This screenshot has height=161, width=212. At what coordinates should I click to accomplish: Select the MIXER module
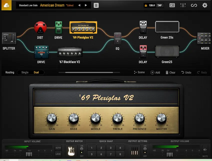coord(204,38)
